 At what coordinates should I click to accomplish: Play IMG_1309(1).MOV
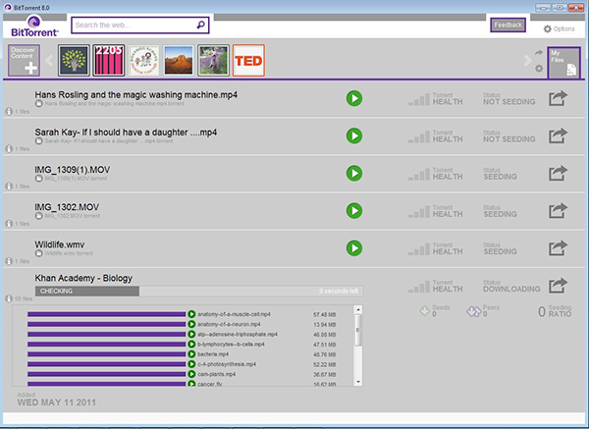coord(354,173)
